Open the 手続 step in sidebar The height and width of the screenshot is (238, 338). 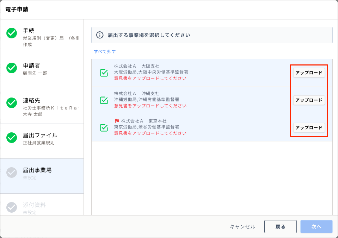(42, 37)
